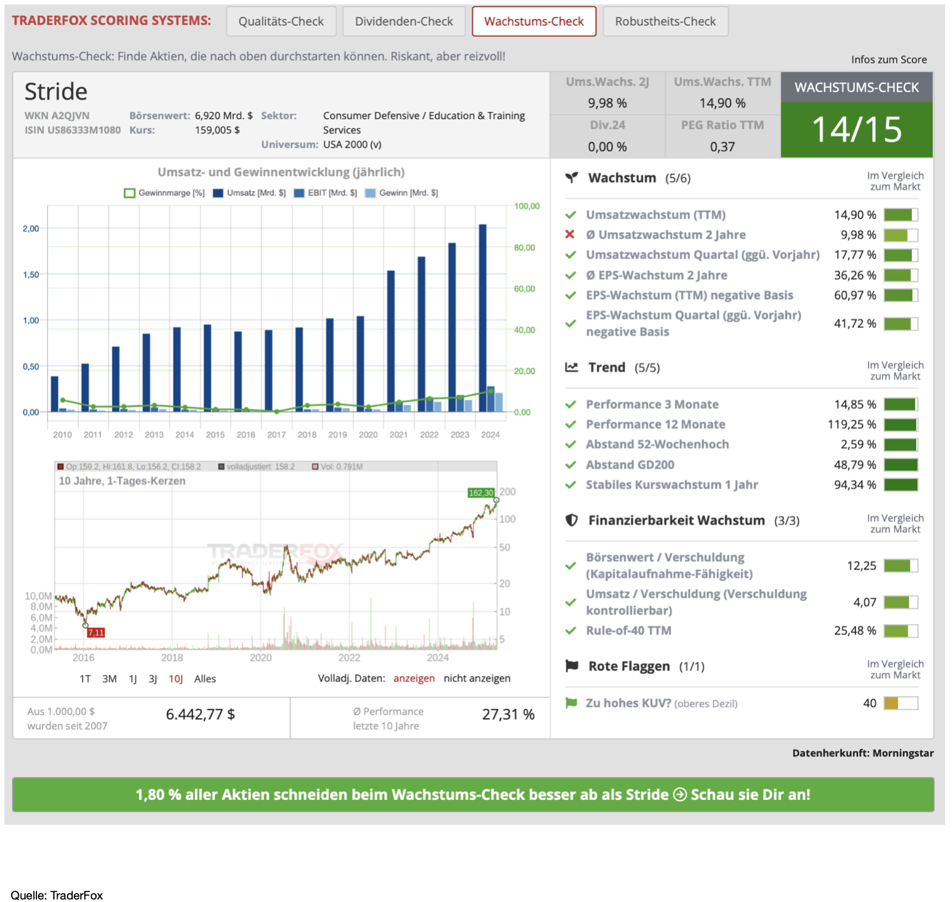Click the Kurs value 159,005 $
Screen dimensions: 952x902
[x=218, y=130]
